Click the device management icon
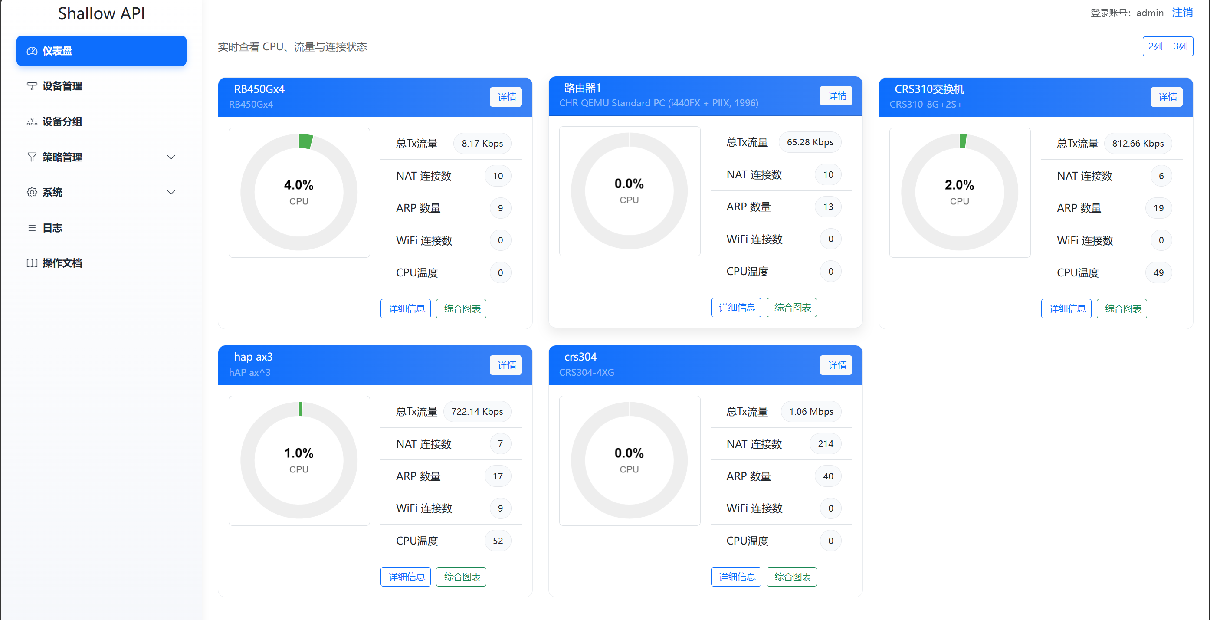 [32, 86]
